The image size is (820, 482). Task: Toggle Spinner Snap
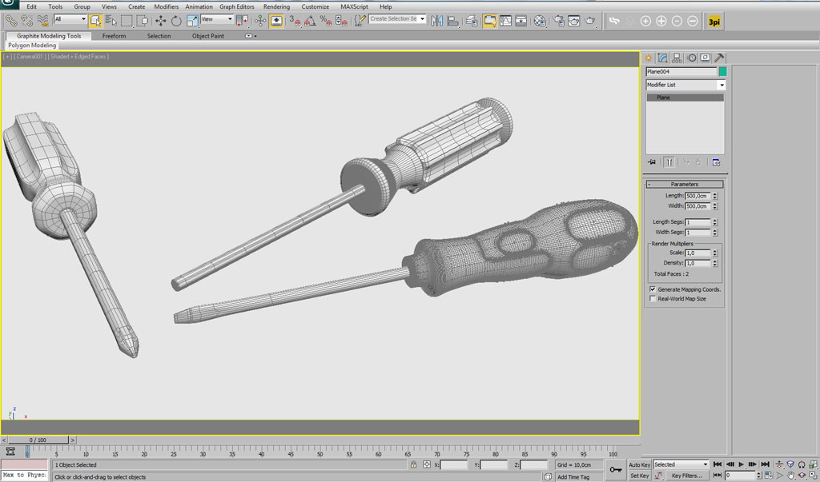point(341,21)
